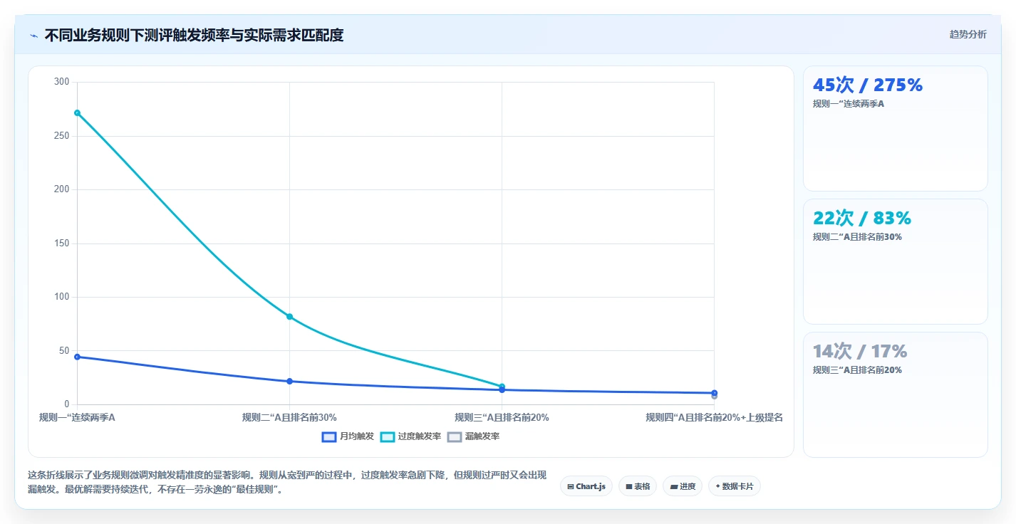Click the card caption 规则一“连续两季A
Image resolution: width=1016 pixels, height=524 pixels.
849,104
